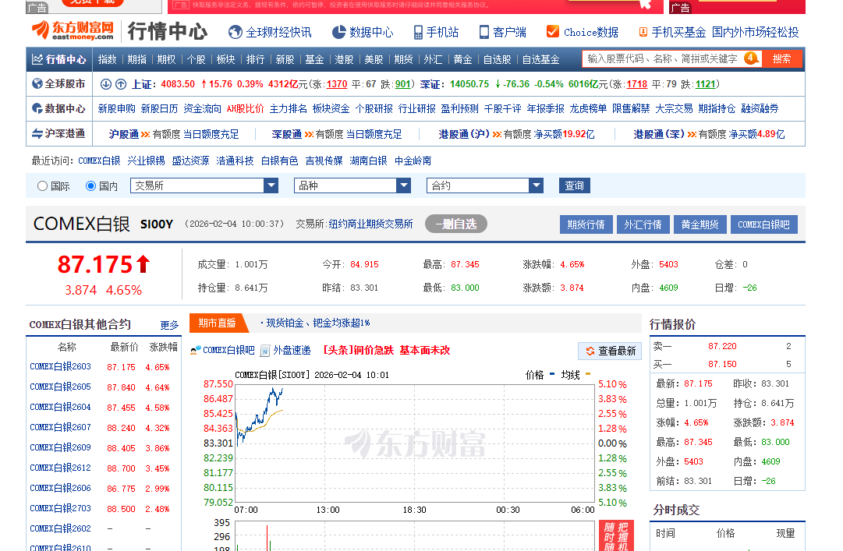Click the 全球股市 globe icon
Screen dimensions: 843x551
(x=37, y=83)
